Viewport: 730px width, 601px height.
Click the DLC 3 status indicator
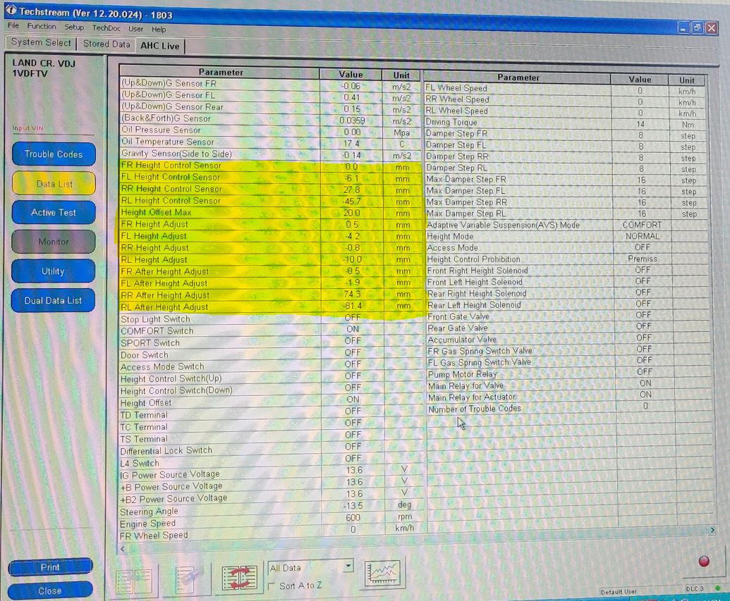click(x=694, y=589)
